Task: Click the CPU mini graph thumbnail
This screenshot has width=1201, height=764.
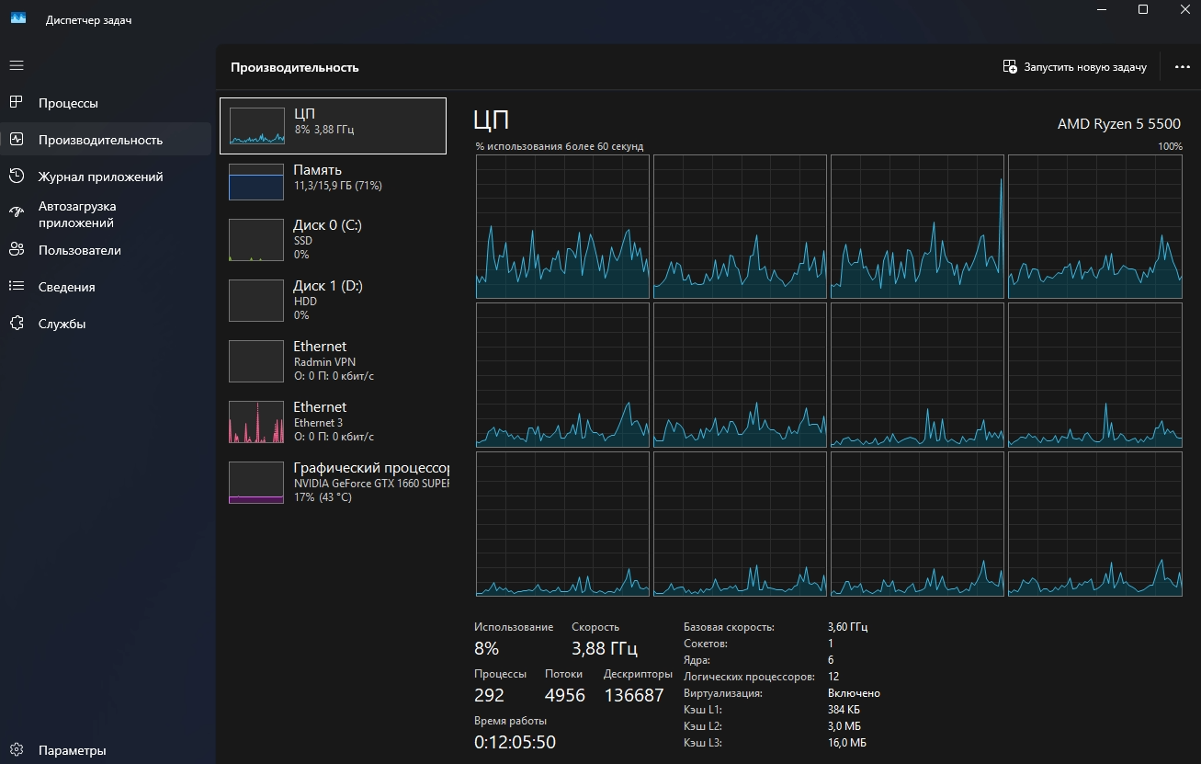Action: [x=256, y=126]
